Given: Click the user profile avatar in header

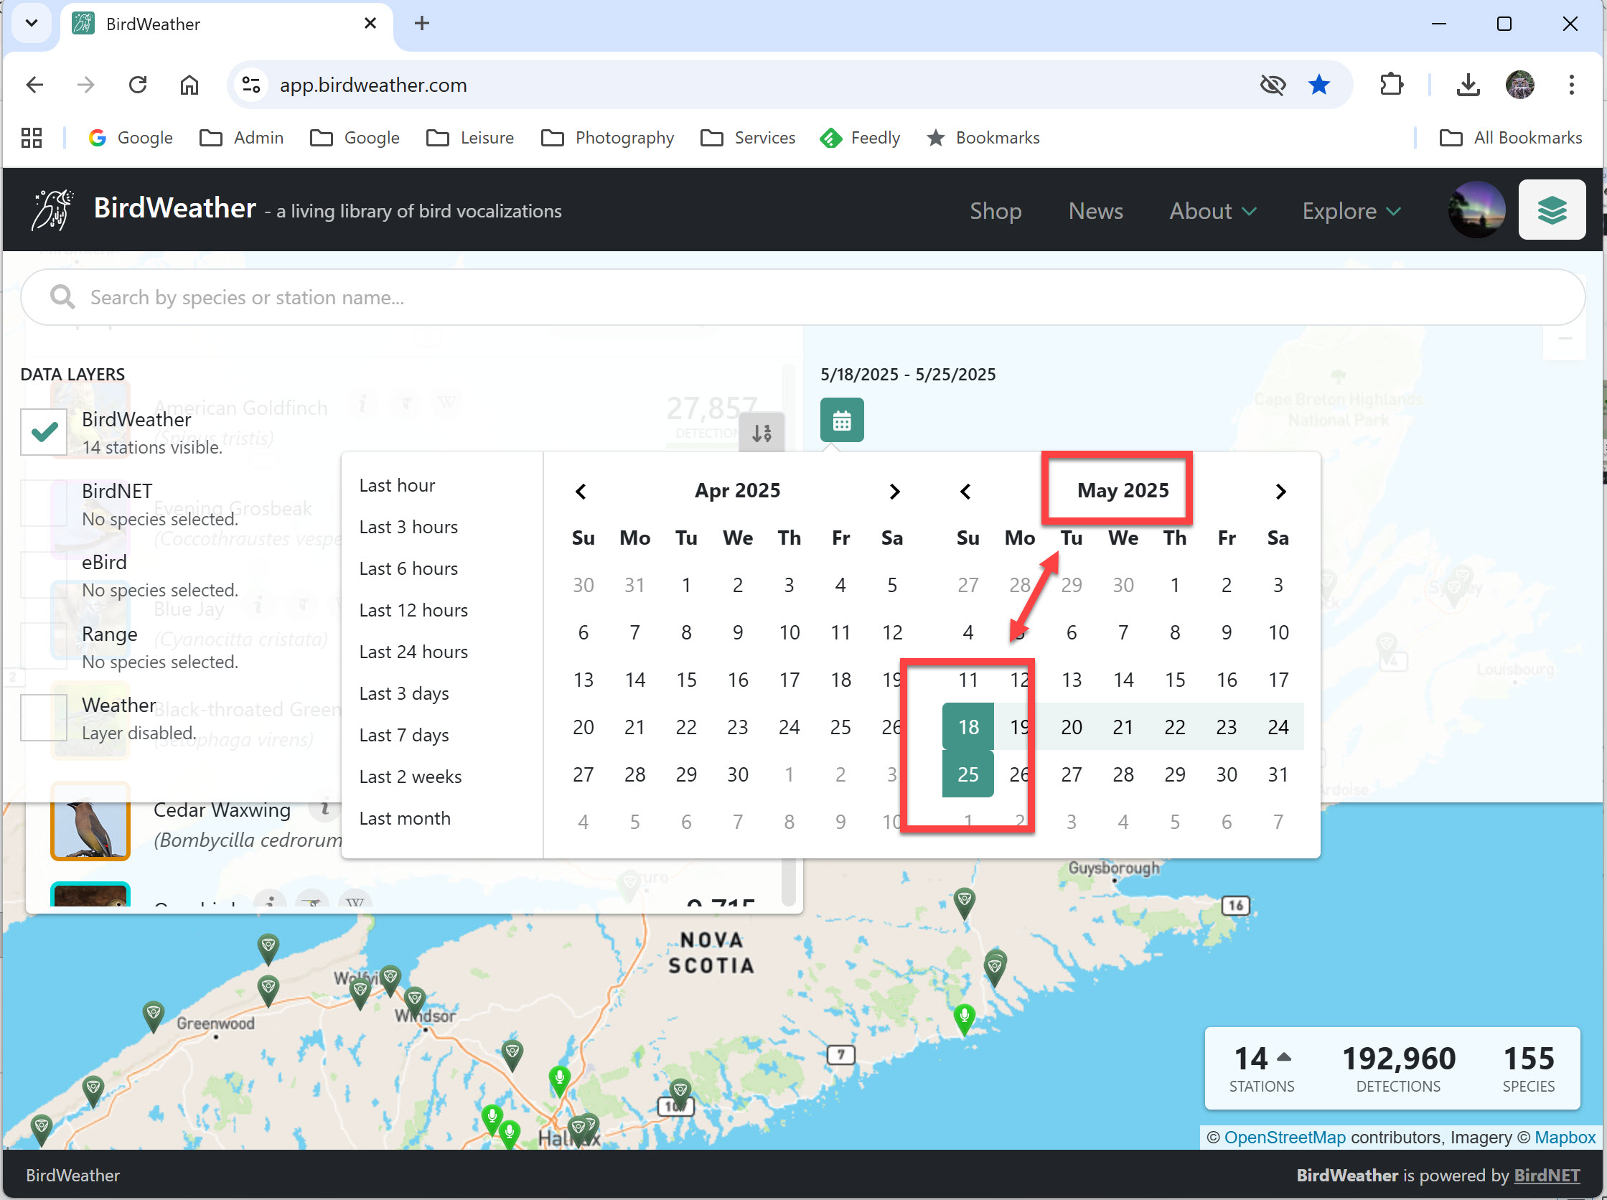Looking at the screenshot, I should point(1476,210).
